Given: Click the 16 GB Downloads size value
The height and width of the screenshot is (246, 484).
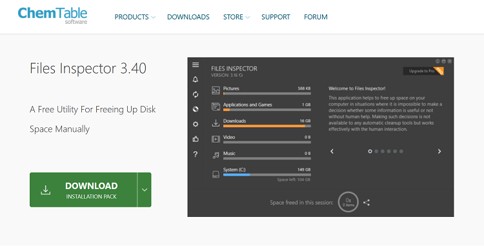Looking at the screenshot, I should point(305,121).
